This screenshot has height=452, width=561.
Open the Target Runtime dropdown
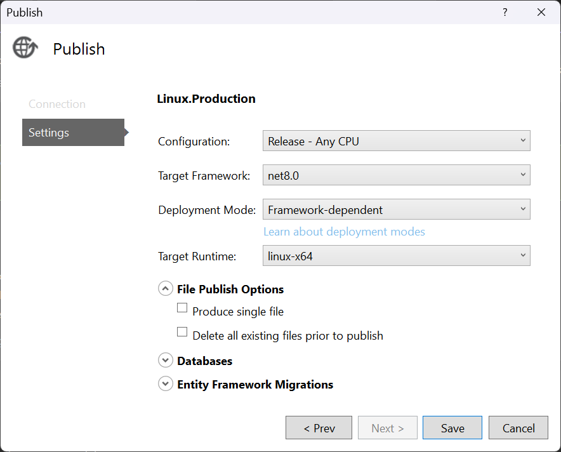click(x=396, y=256)
